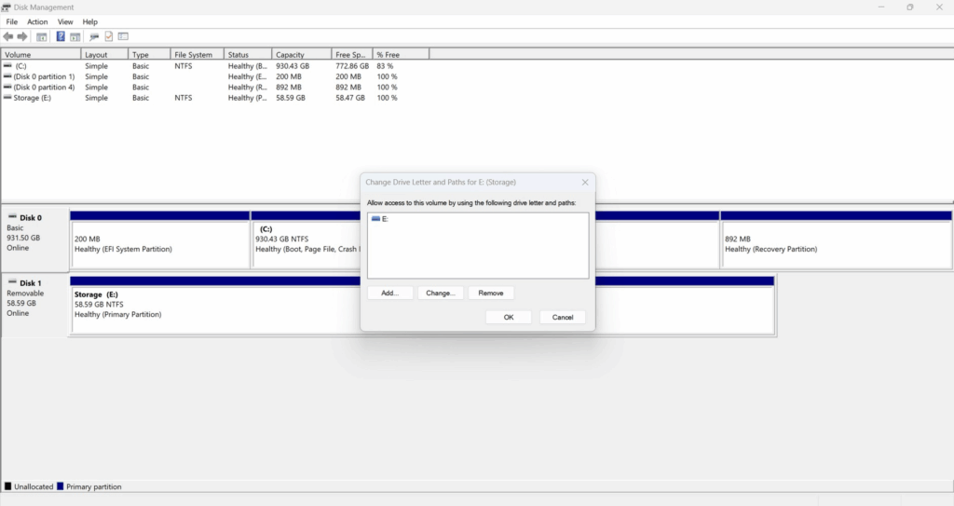Image resolution: width=954 pixels, height=506 pixels.
Task: Click volume icon beside Storage (E:) row
Action: 7,98
